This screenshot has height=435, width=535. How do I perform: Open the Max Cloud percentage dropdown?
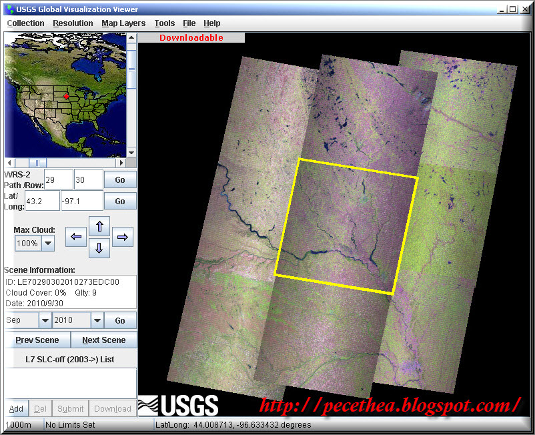(x=47, y=243)
